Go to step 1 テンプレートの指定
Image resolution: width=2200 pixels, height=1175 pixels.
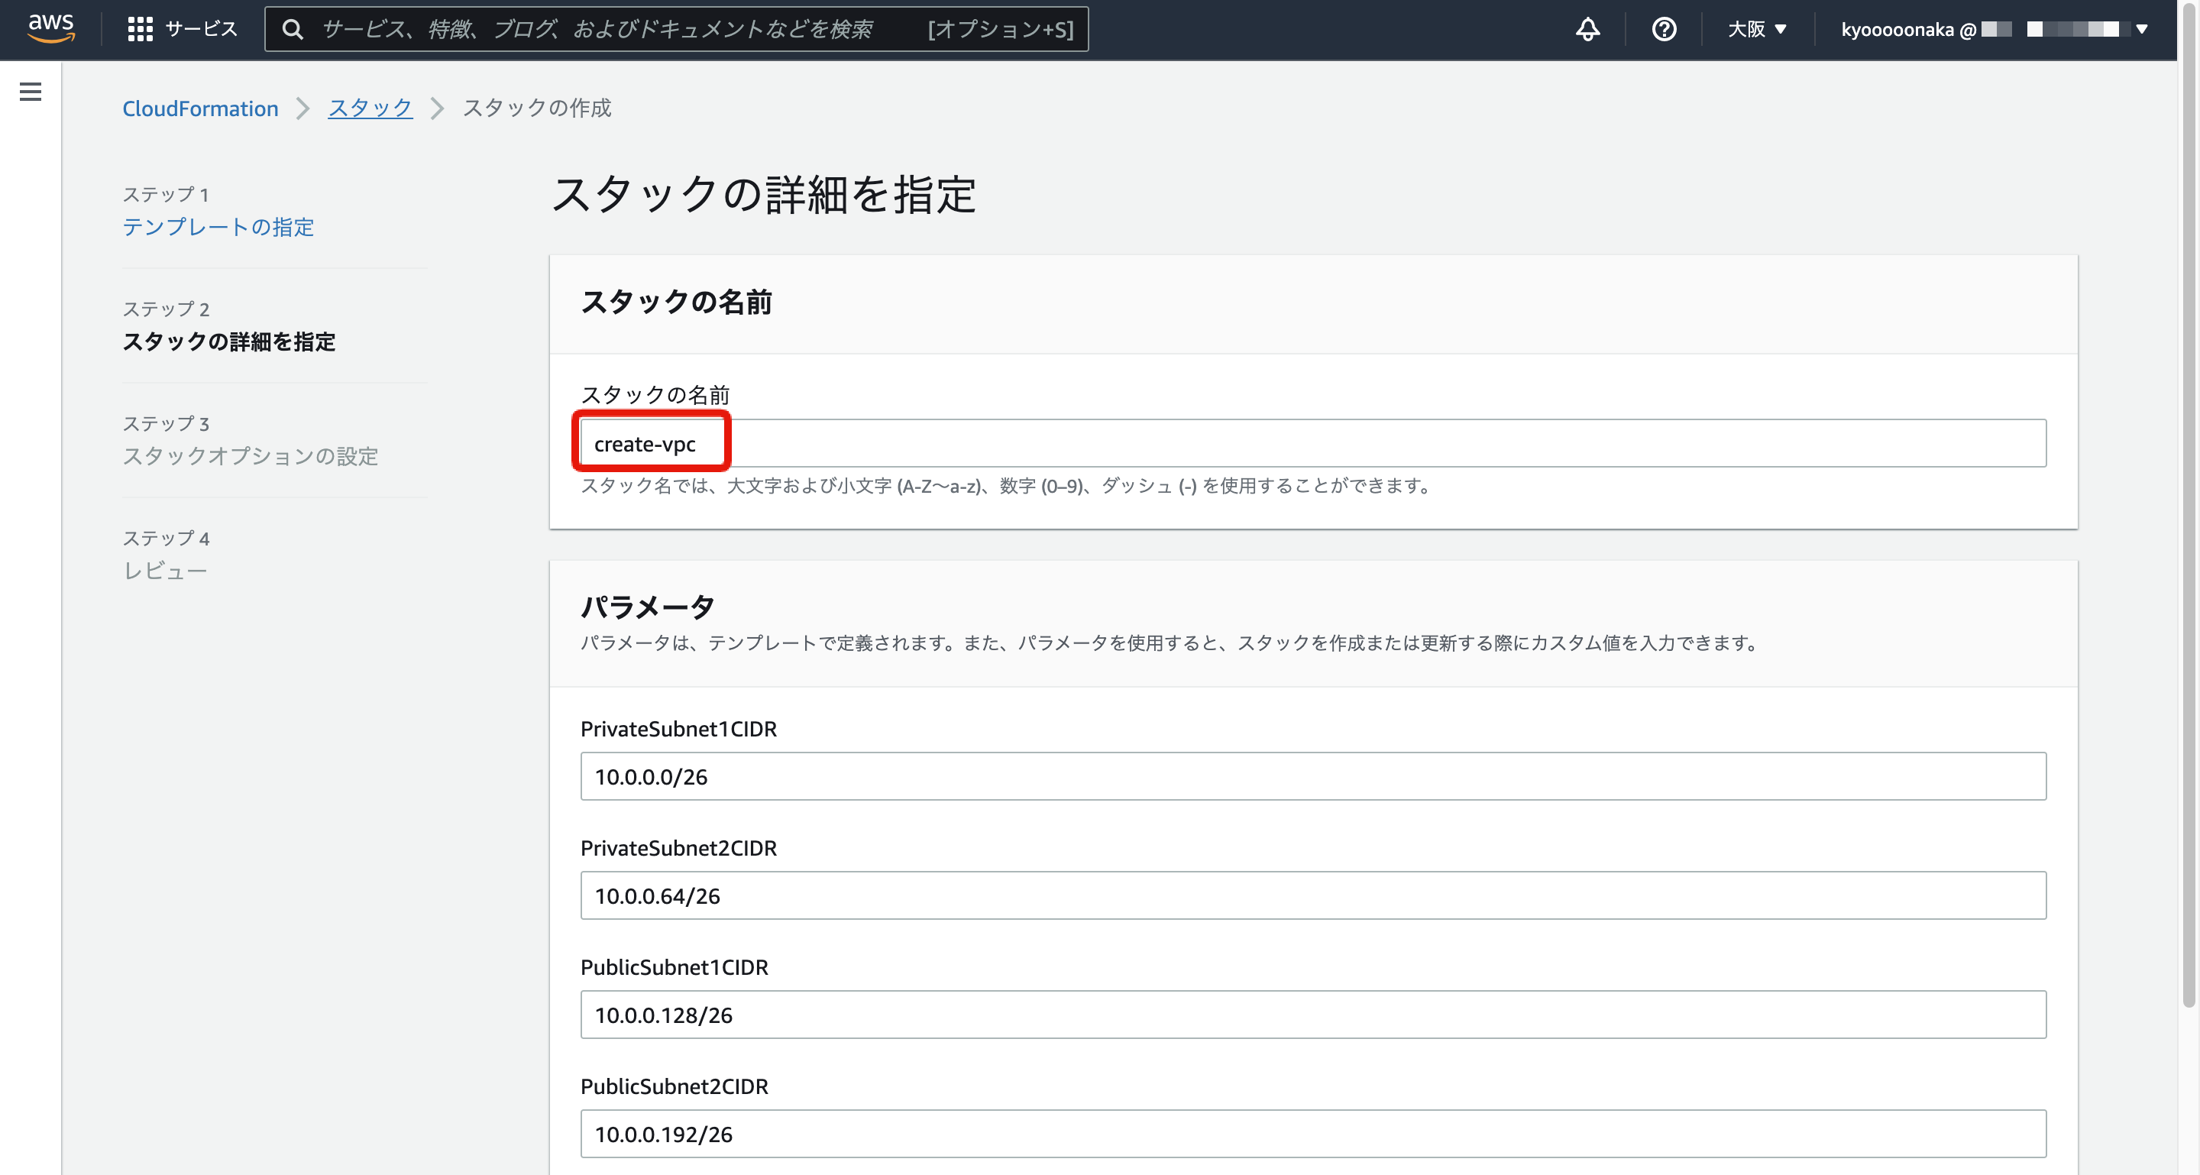point(218,227)
